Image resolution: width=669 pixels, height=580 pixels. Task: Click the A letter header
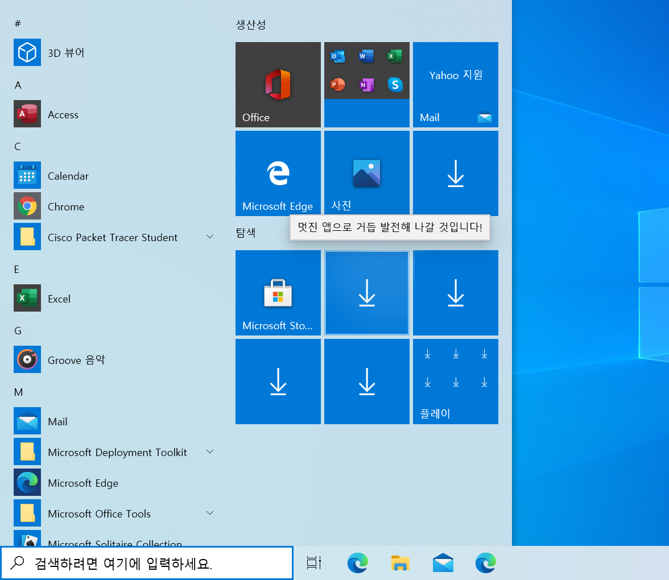(x=18, y=85)
